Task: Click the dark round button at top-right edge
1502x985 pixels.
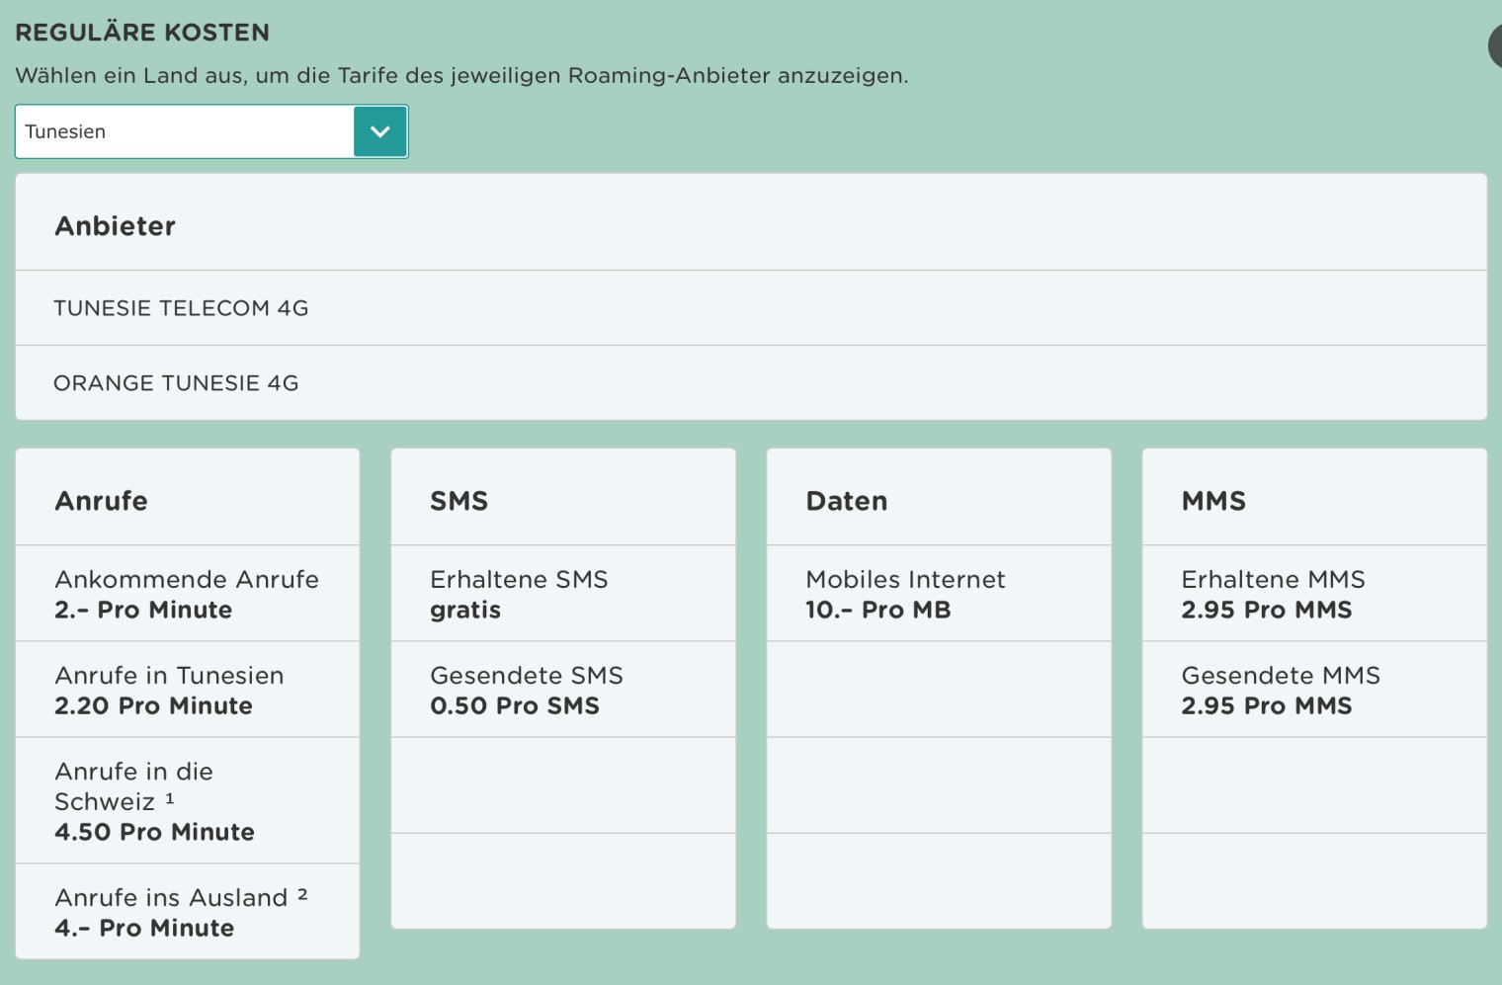Action: (1494, 46)
